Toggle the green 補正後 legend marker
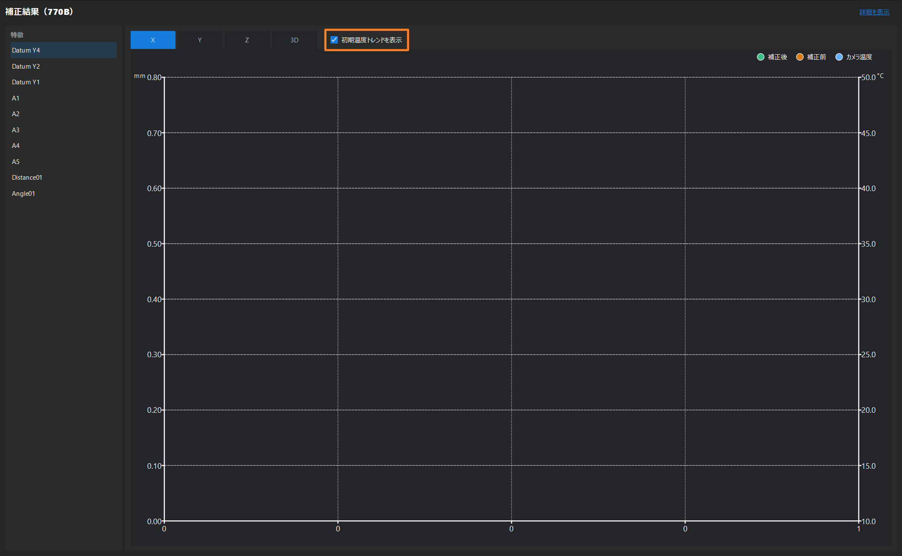The height and width of the screenshot is (556, 902). click(x=760, y=57)
